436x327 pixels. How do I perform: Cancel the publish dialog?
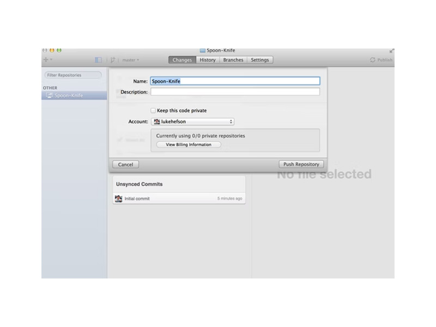(x=126, y=165)
